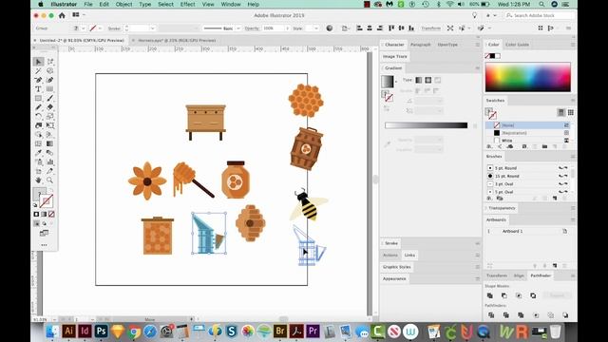The image size is (608, 342).
Task: Choose Radial Gradient type button
Action: (427, 80)
